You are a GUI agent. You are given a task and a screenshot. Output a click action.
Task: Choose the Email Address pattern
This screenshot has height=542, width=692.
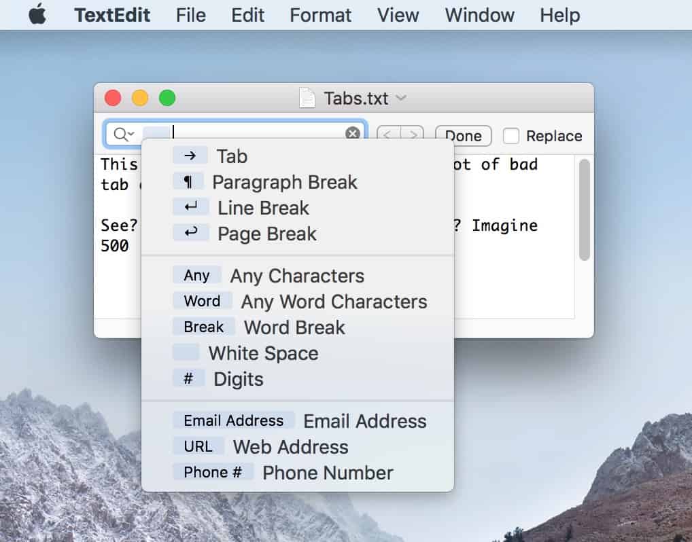point(298,421)
